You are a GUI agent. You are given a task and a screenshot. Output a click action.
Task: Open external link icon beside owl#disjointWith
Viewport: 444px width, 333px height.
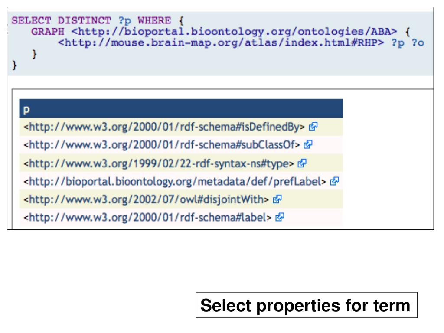pos(277,199)
